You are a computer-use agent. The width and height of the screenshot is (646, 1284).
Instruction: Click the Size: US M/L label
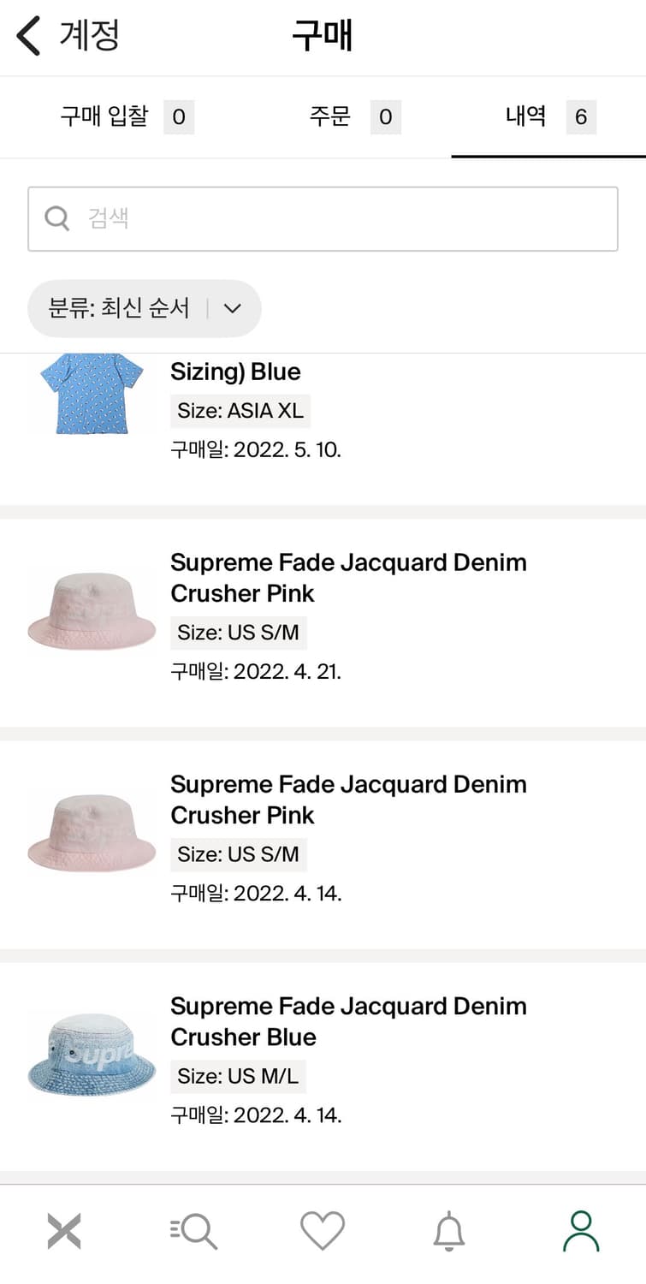(238, 1077)
